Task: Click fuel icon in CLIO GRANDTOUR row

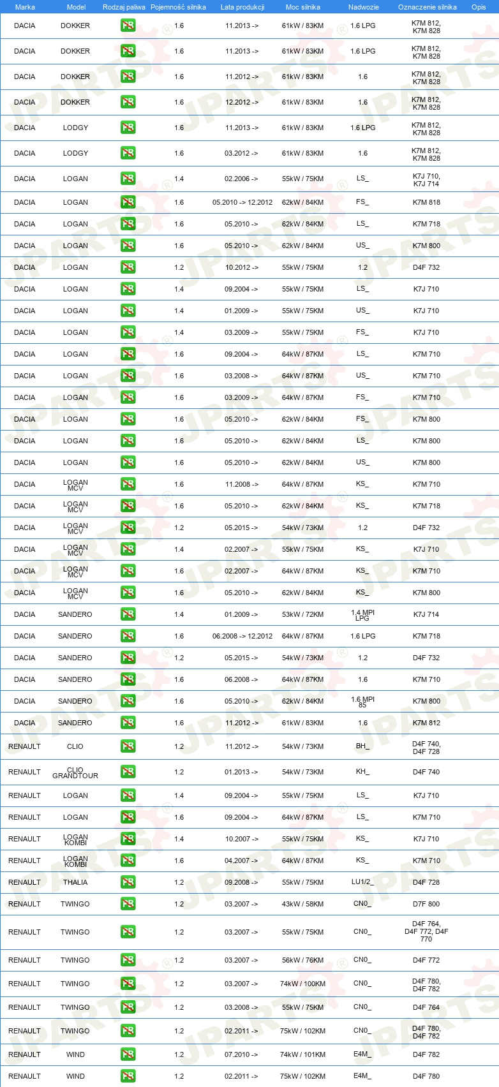Action: 128,772
